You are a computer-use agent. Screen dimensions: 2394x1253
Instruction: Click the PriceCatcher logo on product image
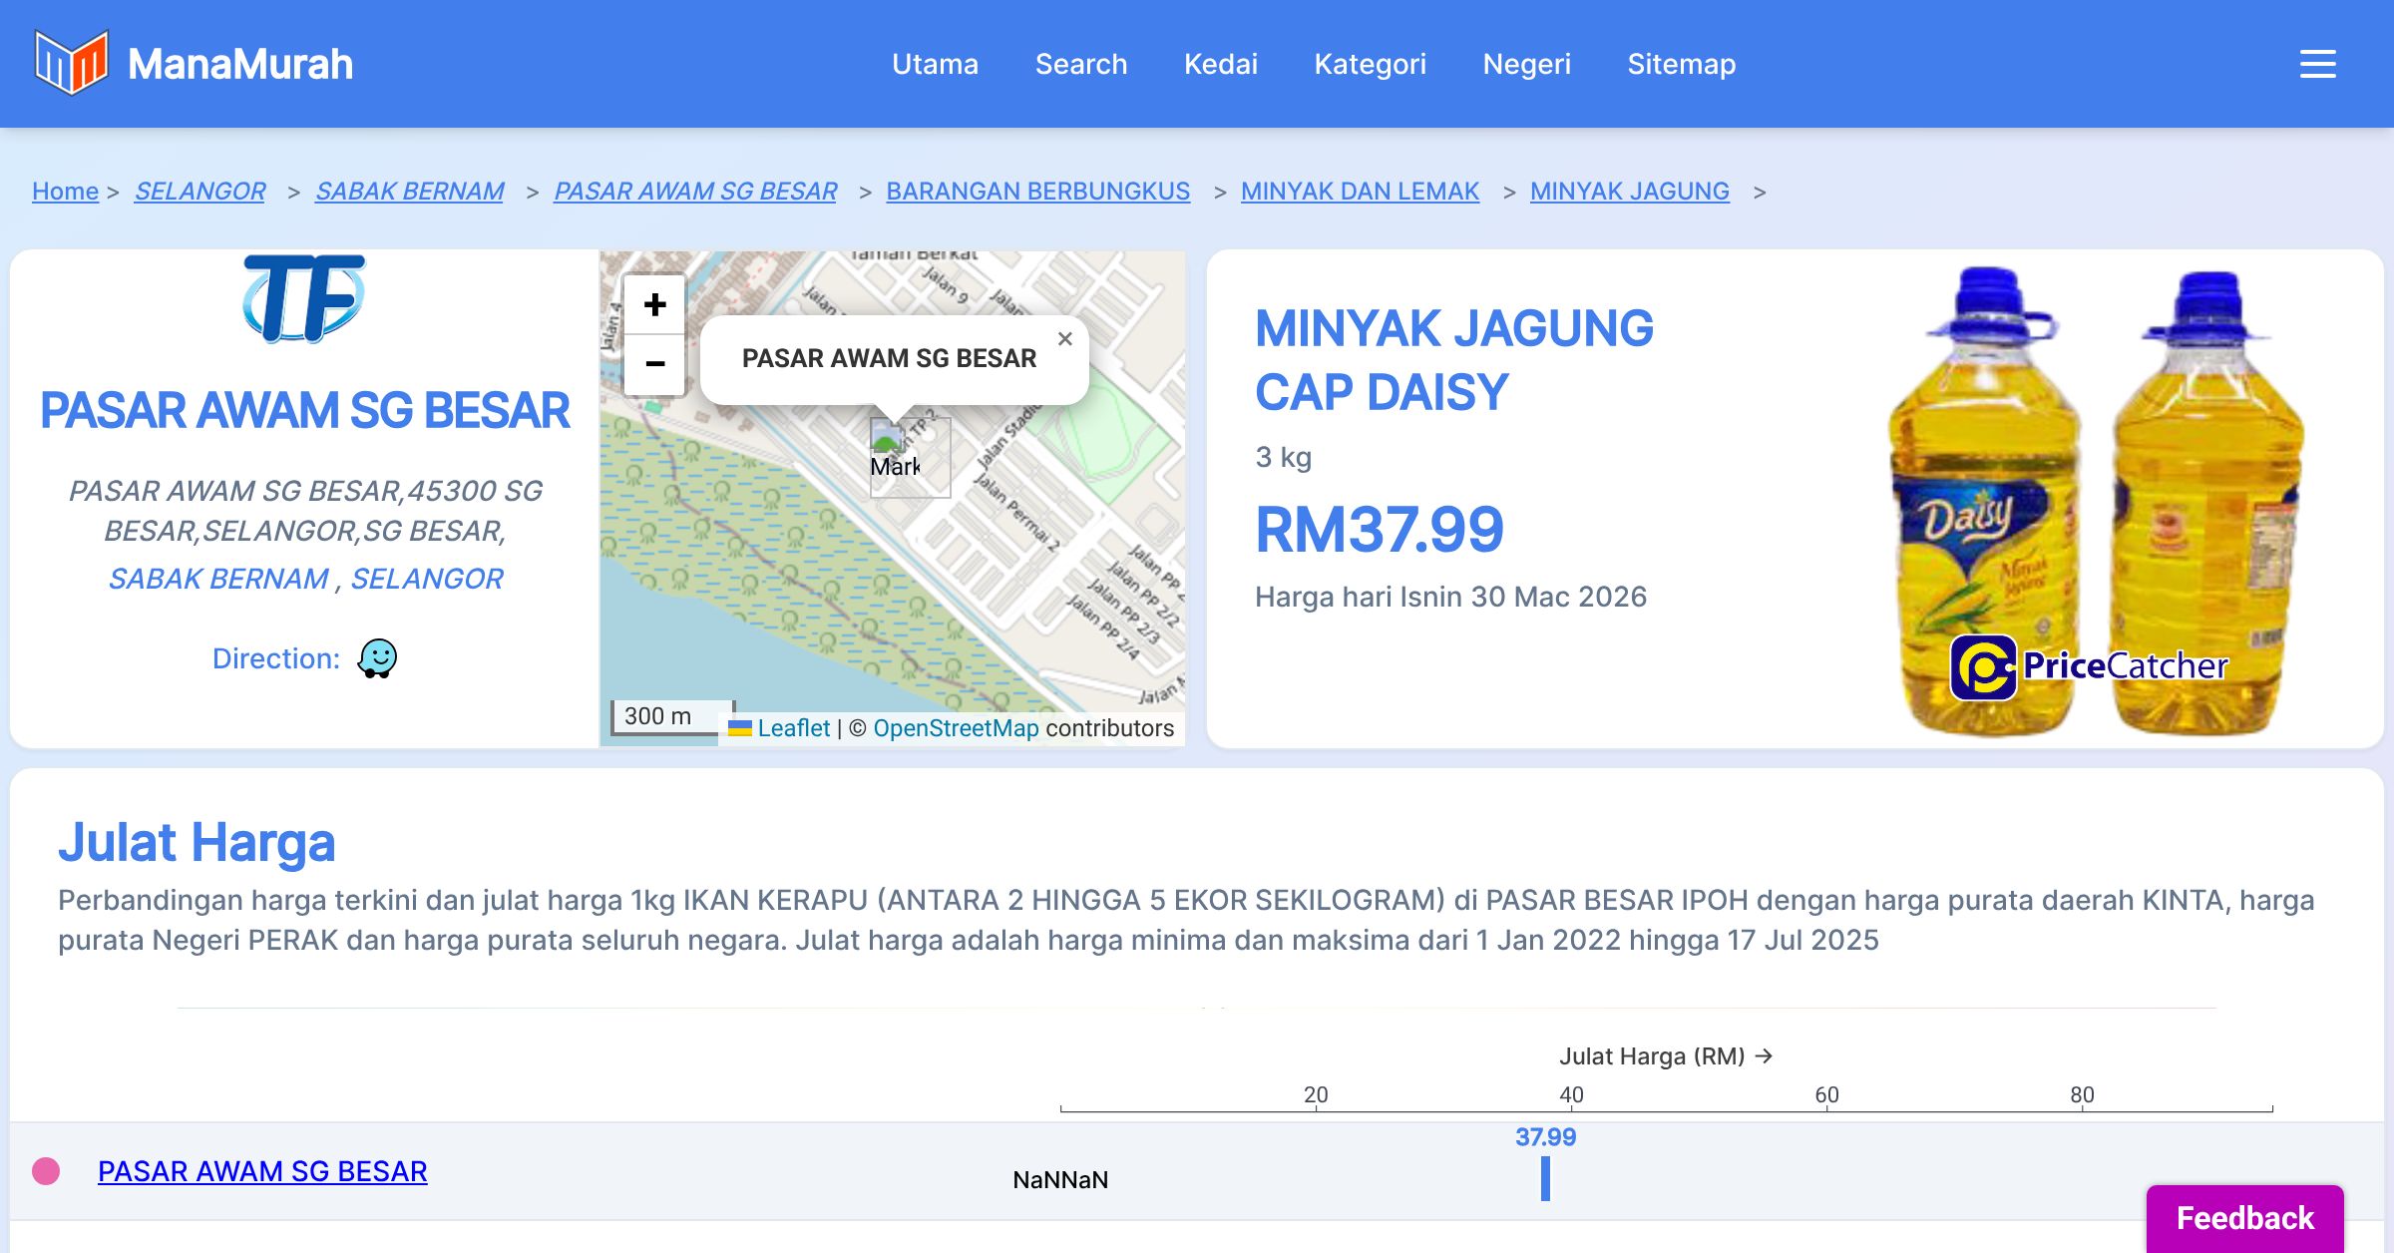[x=2089, y=666]
